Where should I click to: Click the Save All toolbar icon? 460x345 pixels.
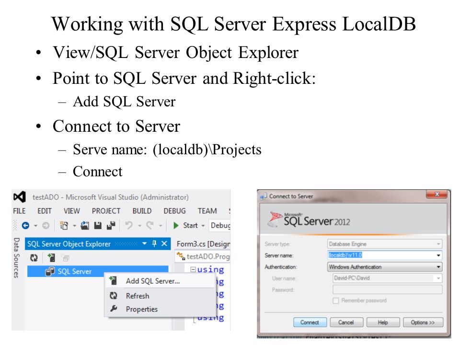coord(111,225)
